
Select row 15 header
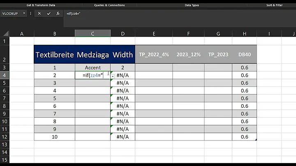click(5, 160)
